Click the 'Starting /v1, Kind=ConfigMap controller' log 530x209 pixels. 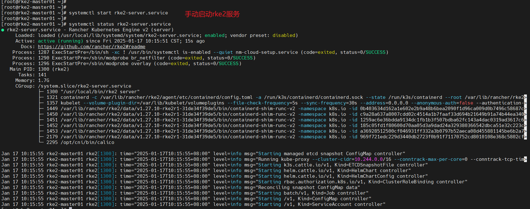(x=313, y=199)
